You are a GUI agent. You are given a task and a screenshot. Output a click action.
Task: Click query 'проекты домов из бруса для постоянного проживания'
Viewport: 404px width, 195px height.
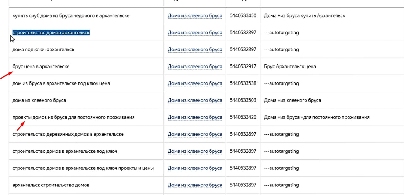(74, 117)
